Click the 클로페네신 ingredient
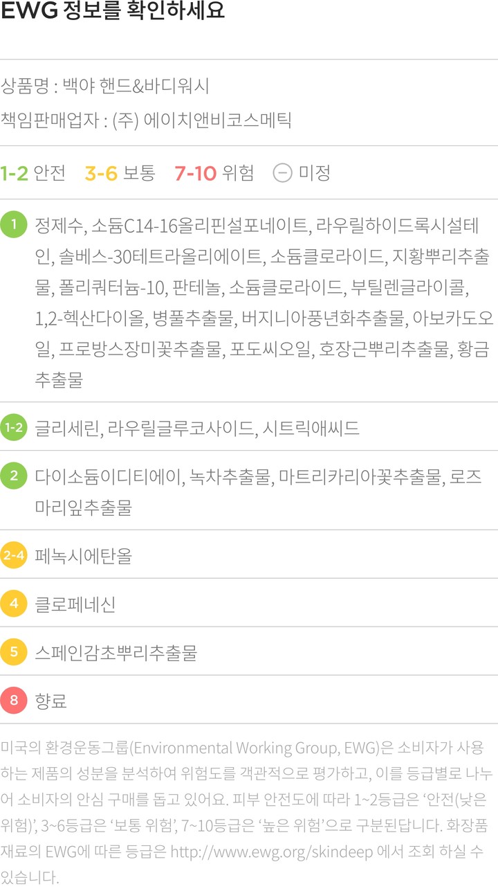 point(75,604)
